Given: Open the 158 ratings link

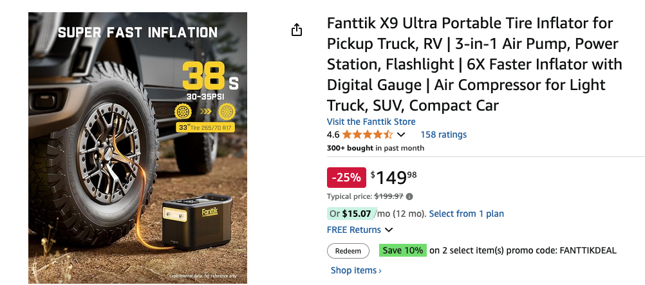Looking at the screenshot, I should click(444, 135).
